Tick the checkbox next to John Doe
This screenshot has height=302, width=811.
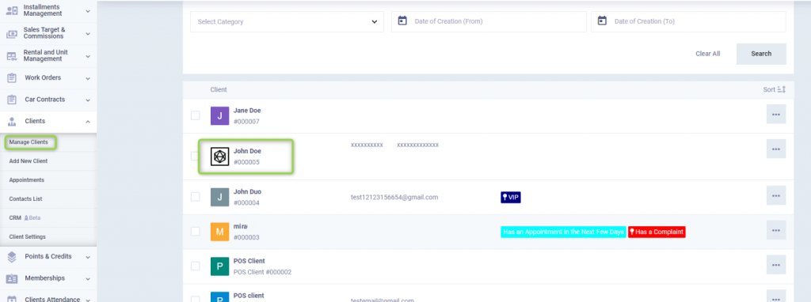click(195, 156)
